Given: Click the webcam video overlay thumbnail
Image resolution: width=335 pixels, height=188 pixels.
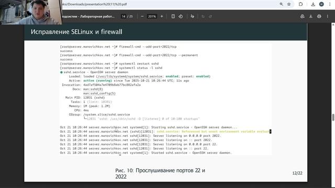Looking at the screenshot, I should [x=31, y=12].
